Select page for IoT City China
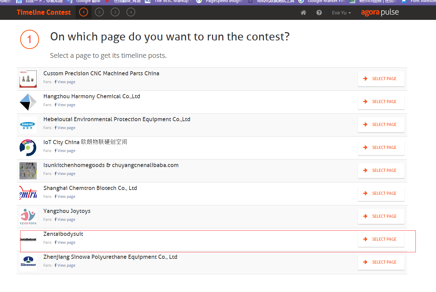This screenshot has width=436, height=292. pyautogui.click(x=381, y=148)
